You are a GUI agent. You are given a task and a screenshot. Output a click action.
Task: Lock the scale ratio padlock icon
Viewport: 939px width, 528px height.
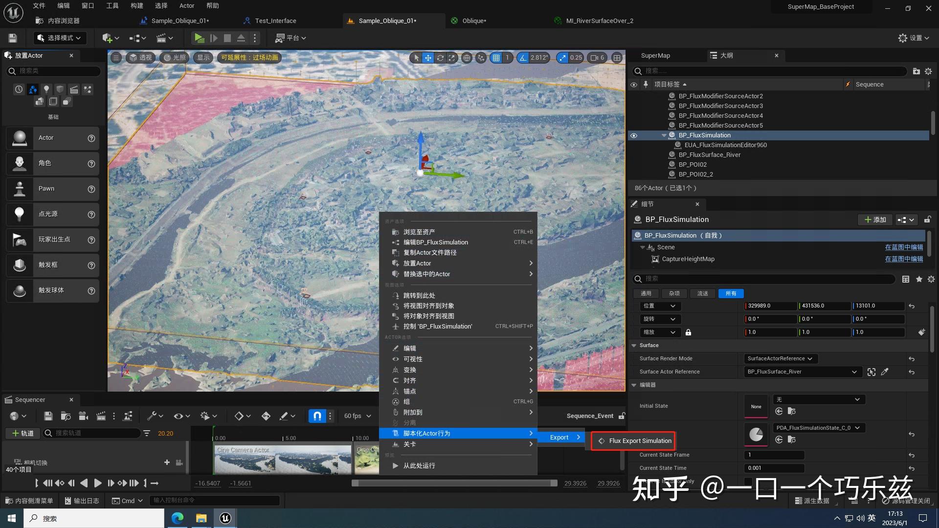click(x=688, y=332)
